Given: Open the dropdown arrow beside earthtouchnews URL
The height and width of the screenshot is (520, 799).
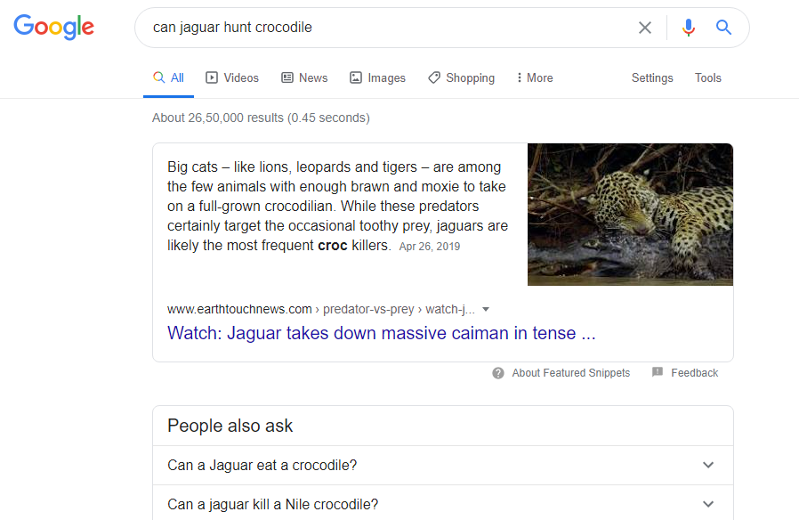Looking at the screenshot, I should [486, 310].
